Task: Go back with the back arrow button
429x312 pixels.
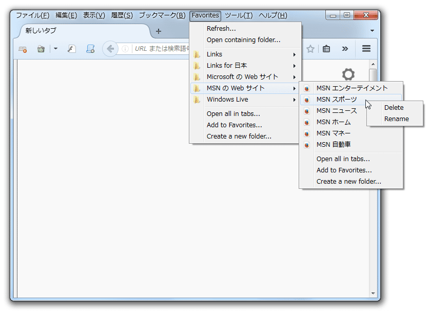Action: pos(110,49)
